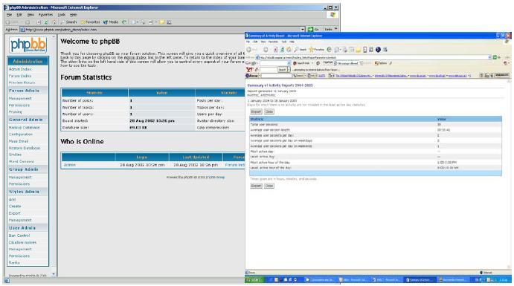The image size is (514, 286).
Task: Open Favorites in phpBB Administration toolbar
Action: tap(90, 22)
